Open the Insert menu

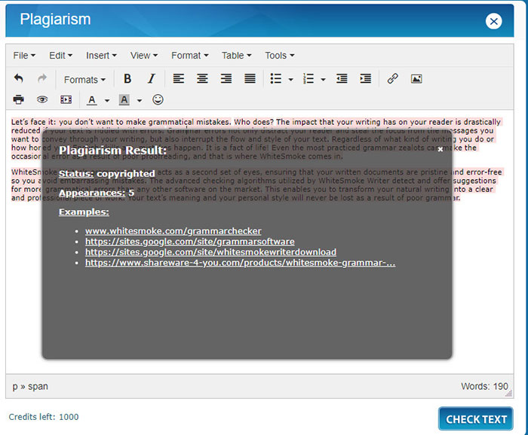coord(101,56)
